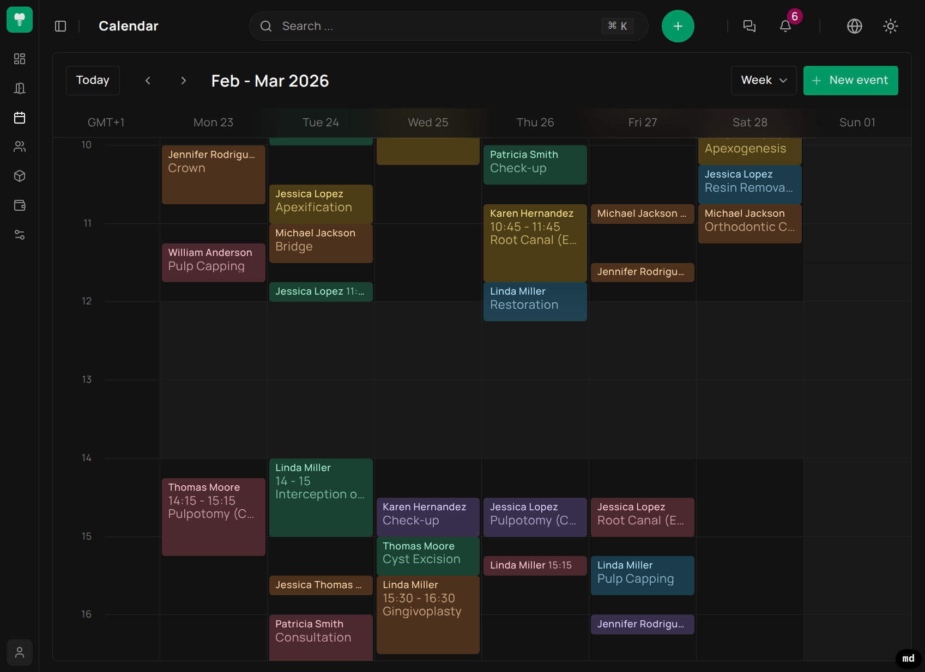
Task: Click the building icon in the sidebar
Action: [20, 88]
